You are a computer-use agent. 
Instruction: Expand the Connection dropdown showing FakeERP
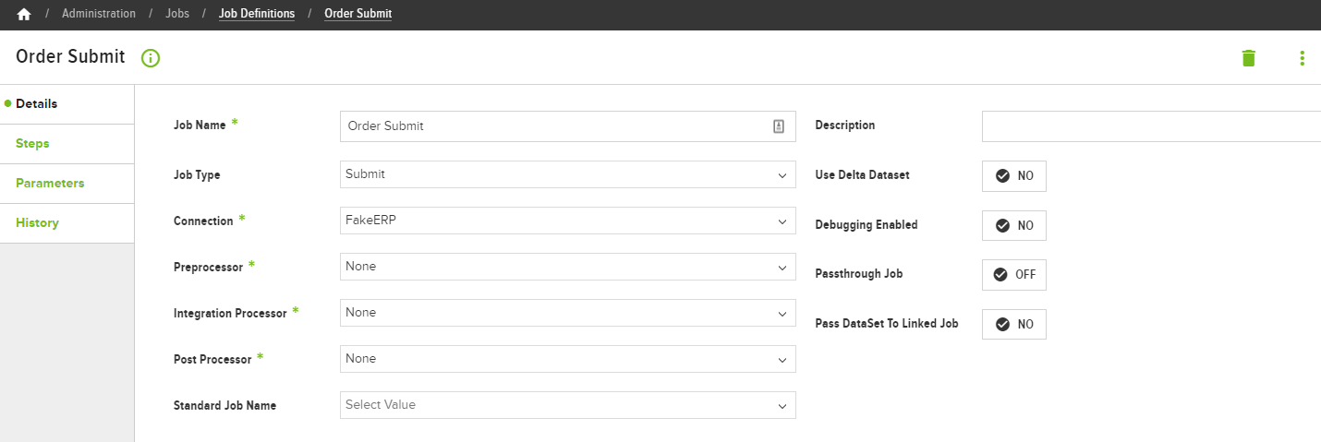(x=568, y=221)
